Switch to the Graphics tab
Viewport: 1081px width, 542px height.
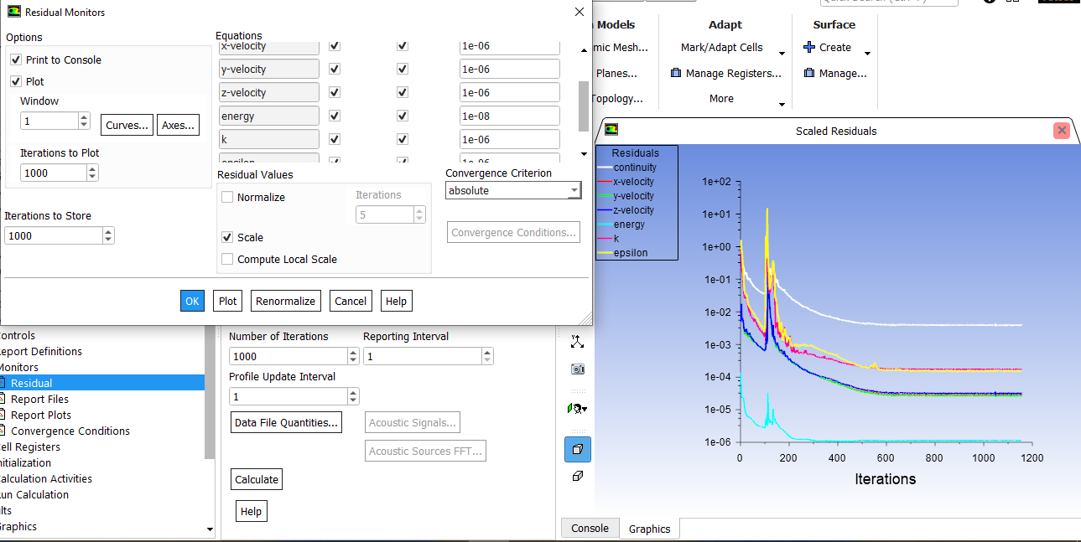[x=648, y=528]
